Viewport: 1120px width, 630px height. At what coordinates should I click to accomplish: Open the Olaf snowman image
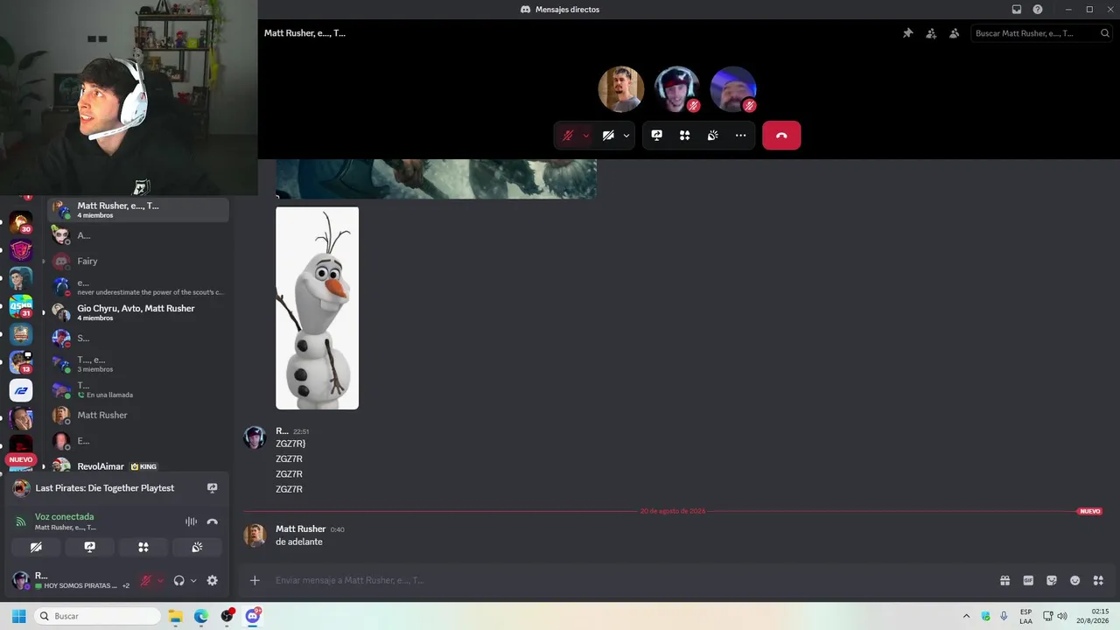317,308
